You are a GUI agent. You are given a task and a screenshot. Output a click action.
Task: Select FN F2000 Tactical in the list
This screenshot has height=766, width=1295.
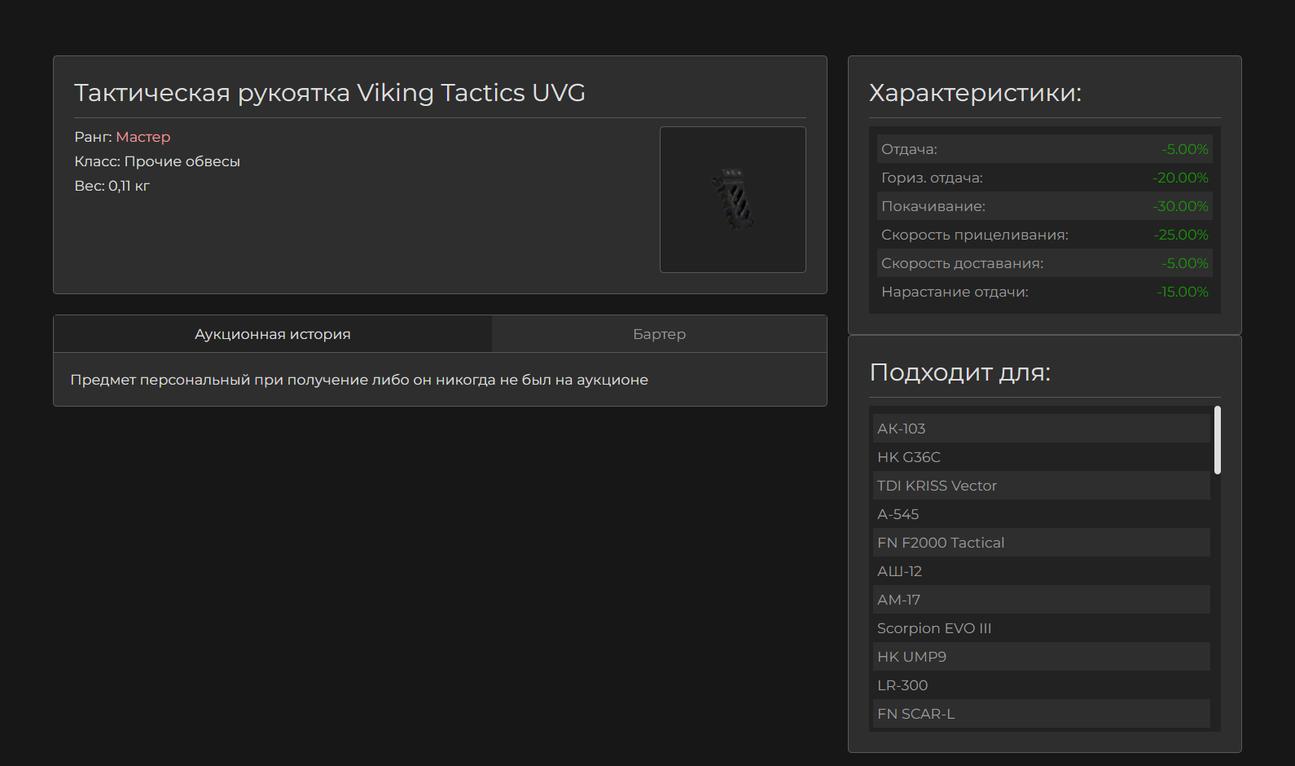coord(1042,543)
